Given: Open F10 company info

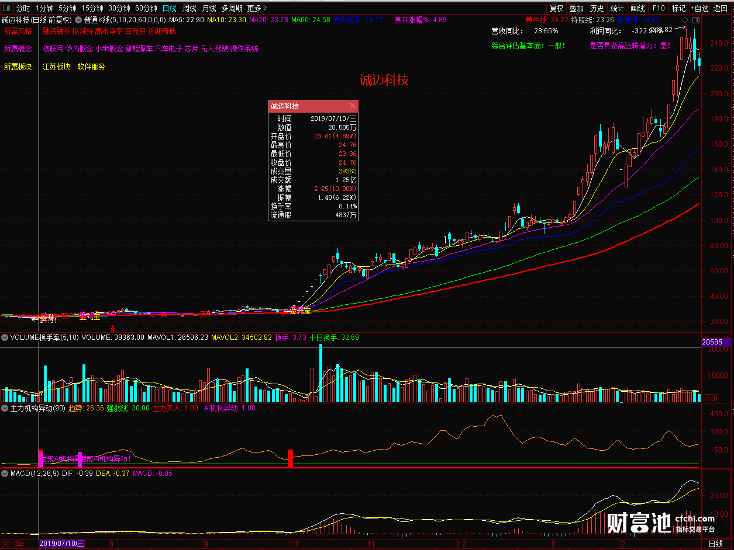Looking at the screenshot, I should coord(659,8).
